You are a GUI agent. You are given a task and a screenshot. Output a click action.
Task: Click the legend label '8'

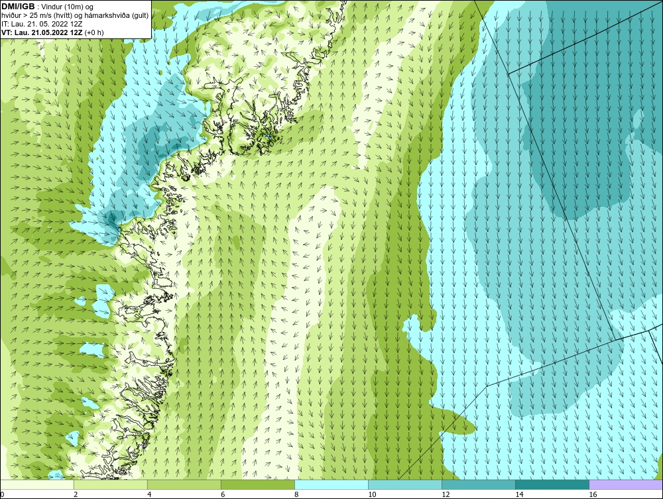point(296,494)
